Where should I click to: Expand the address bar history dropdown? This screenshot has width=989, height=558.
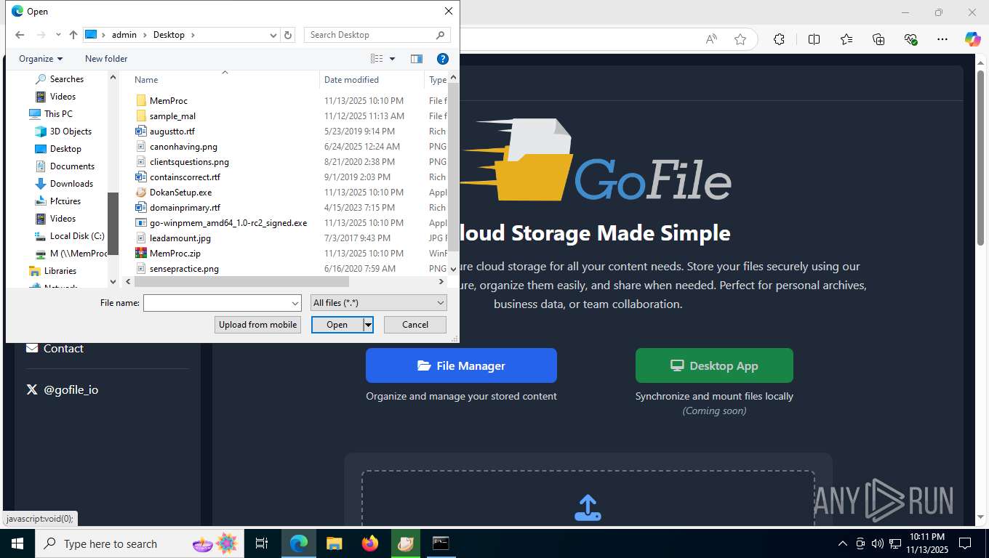coord(273,35)
